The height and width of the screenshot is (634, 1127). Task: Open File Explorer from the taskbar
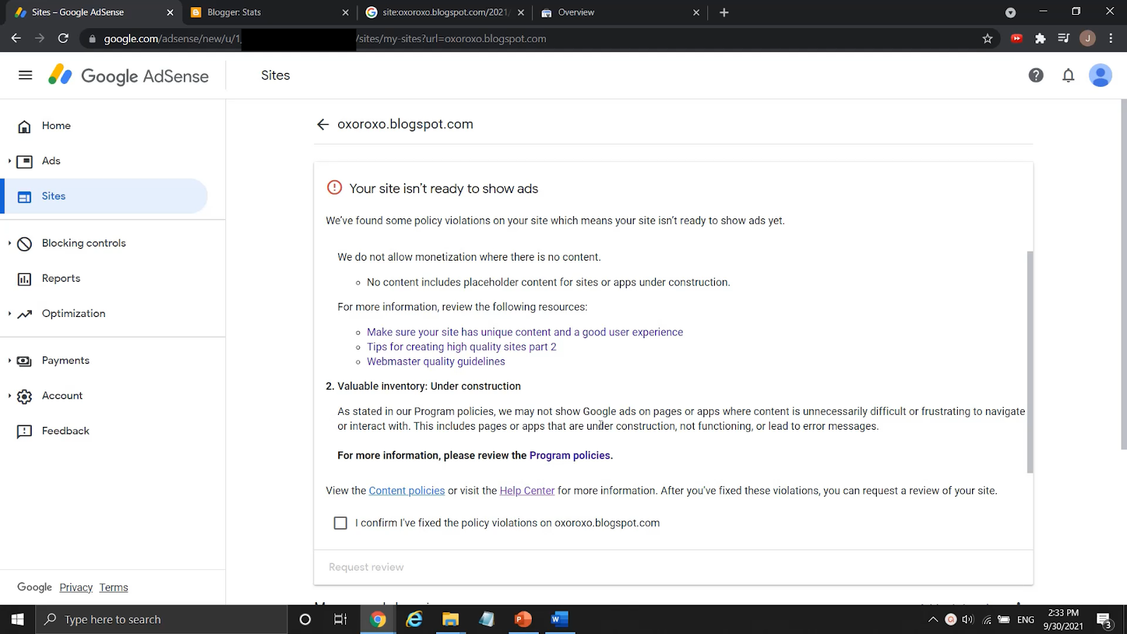click(x=450, y=619)
